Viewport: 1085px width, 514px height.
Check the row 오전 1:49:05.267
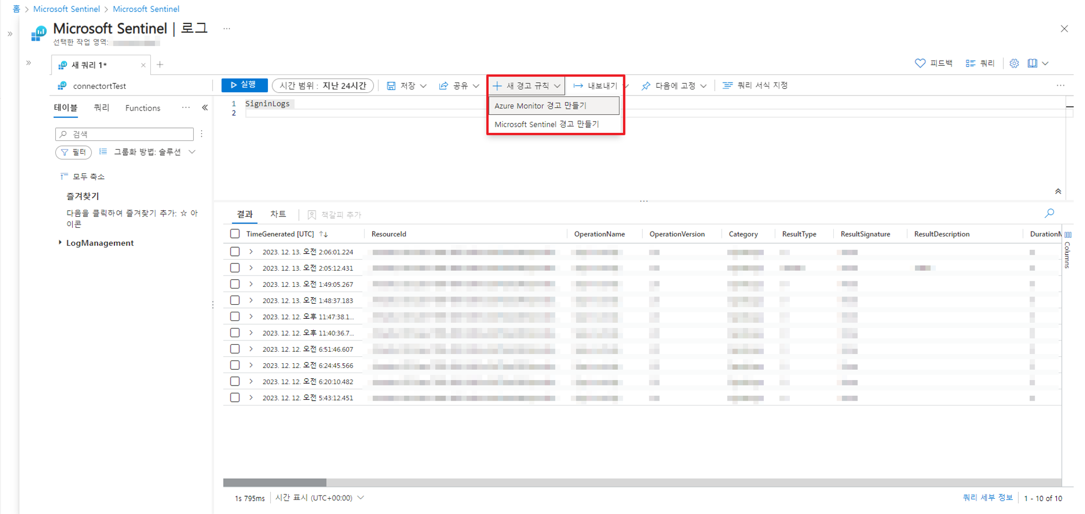tap(235, 284)
